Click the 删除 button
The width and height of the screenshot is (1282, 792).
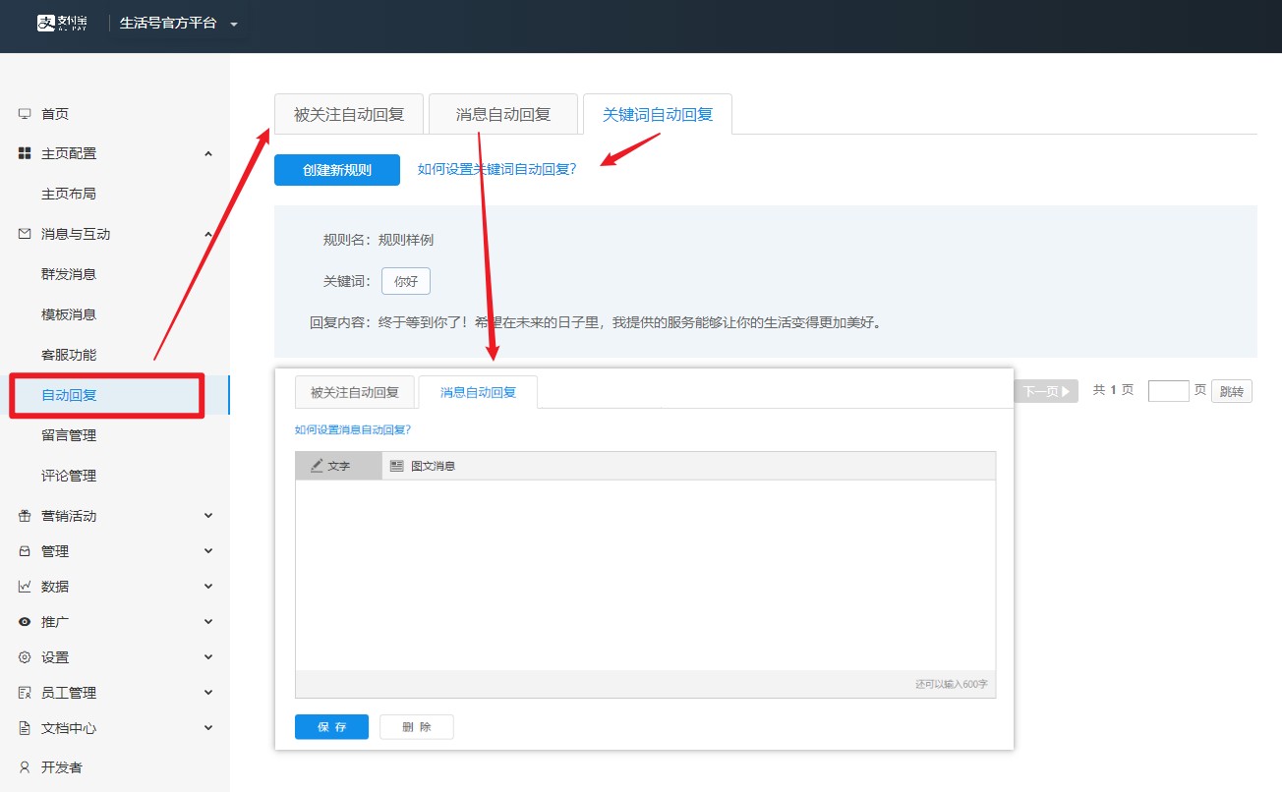(x=417, y=727)
